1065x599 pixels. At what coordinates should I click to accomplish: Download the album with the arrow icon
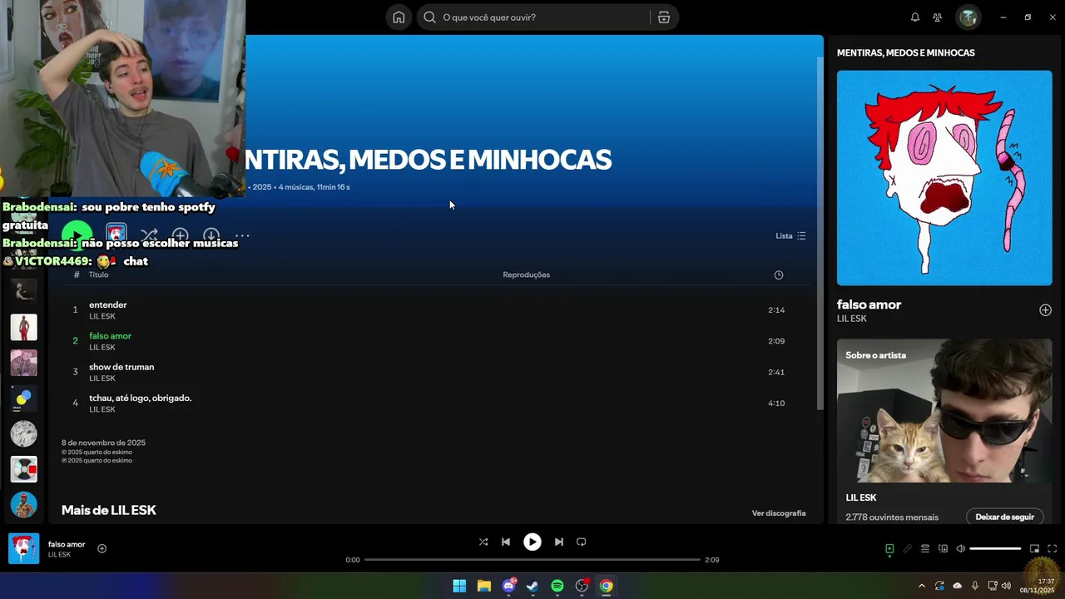tap(211, 236)
